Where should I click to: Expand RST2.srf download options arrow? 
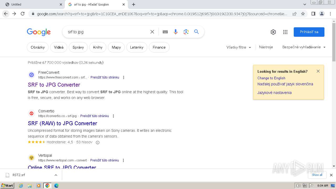pyautogui.click(x=56, y=175)
